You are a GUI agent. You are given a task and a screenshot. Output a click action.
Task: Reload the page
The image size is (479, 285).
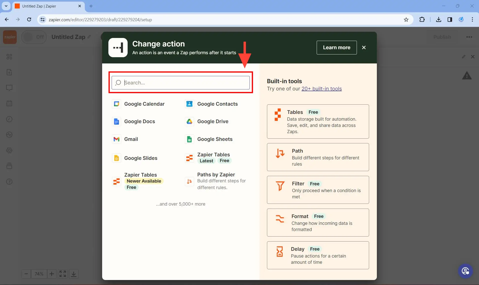(x=29, y=19)
